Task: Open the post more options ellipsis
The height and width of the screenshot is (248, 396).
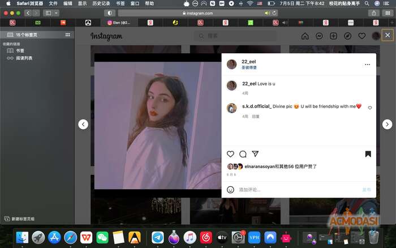Action: (x=367, y=65)
